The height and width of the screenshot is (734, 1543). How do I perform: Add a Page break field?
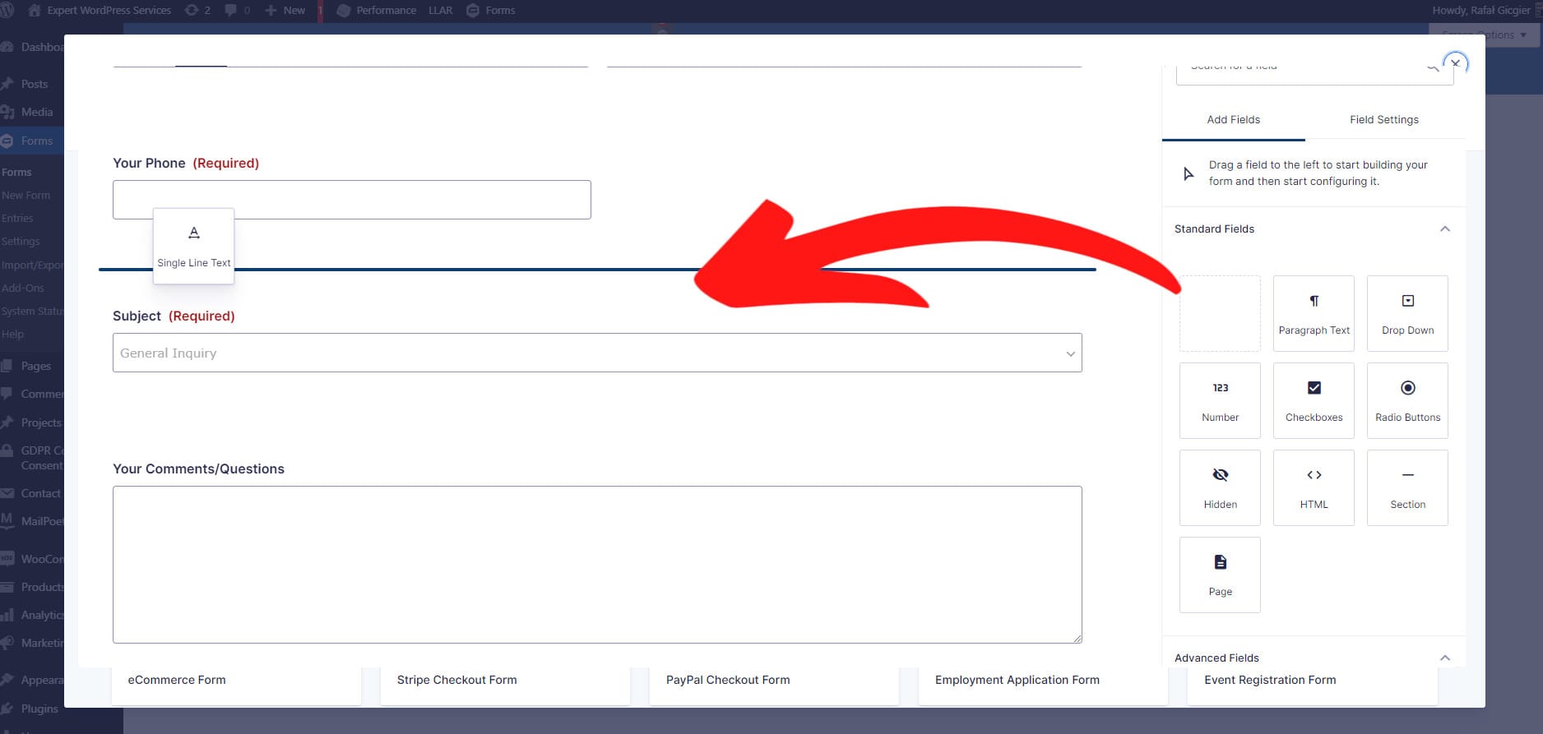pos(1219,575)
